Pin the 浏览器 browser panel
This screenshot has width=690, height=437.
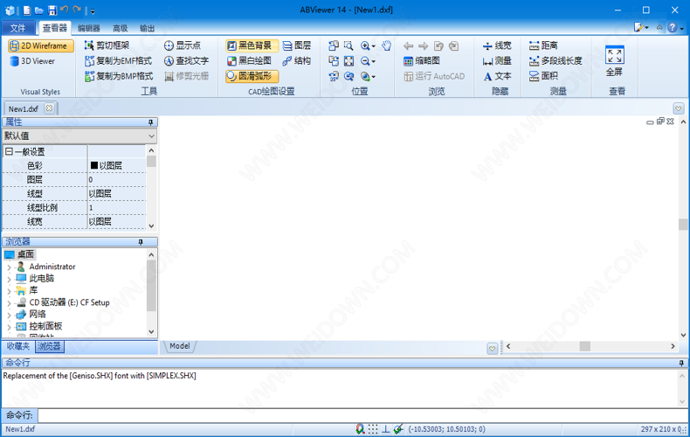click(141, 242)
